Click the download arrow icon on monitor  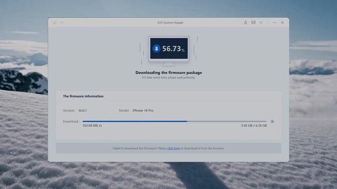coord(156,48)
